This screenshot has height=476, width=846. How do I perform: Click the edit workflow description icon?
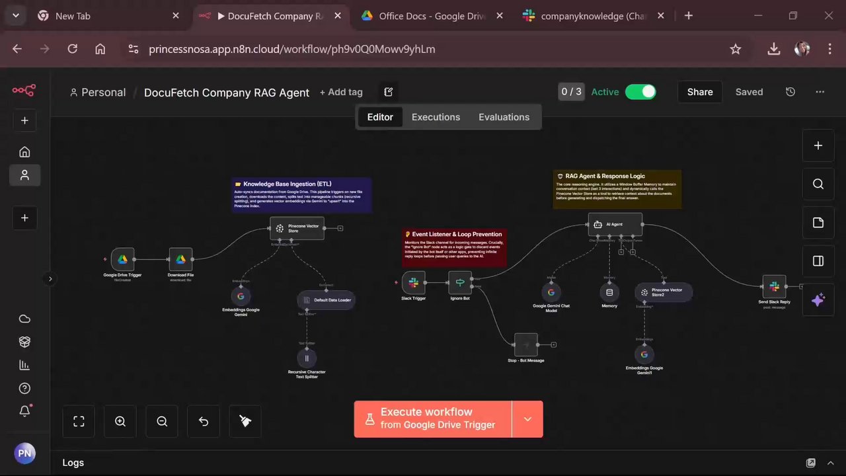coord(389,92)
